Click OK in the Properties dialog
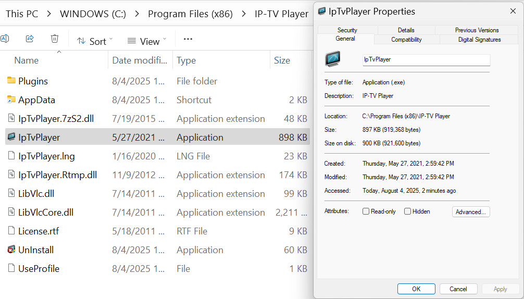Screen dimensions: 524x299 click(x=416, y=289)
